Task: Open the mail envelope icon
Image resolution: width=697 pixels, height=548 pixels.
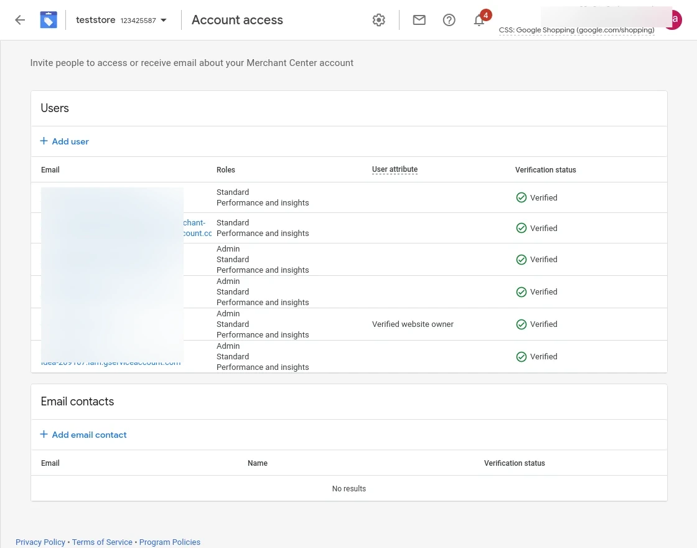Action: [x=419, y=20]
